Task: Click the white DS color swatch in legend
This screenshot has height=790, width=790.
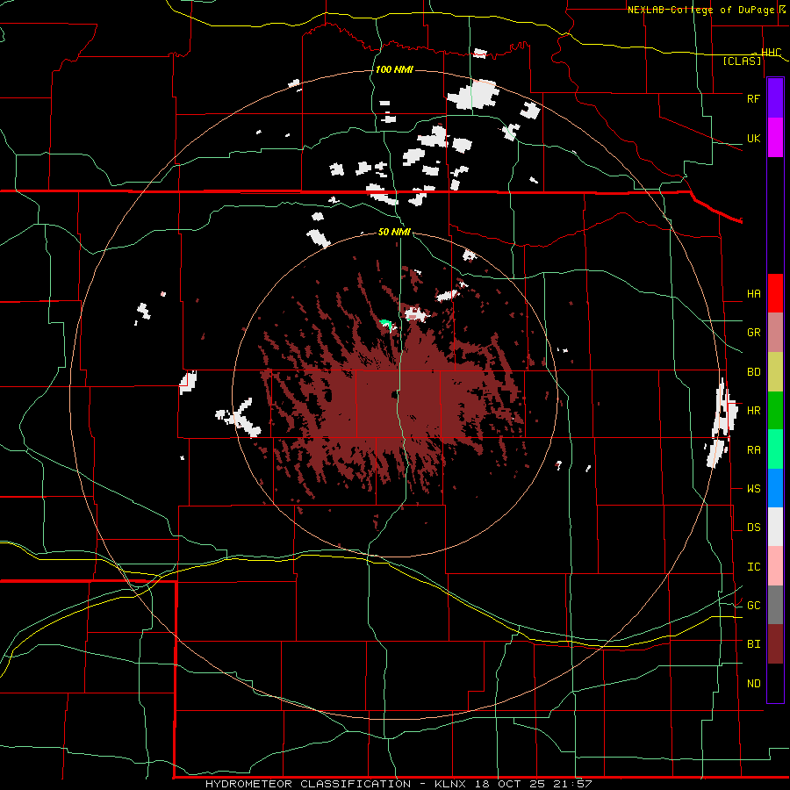Action: 775,527
